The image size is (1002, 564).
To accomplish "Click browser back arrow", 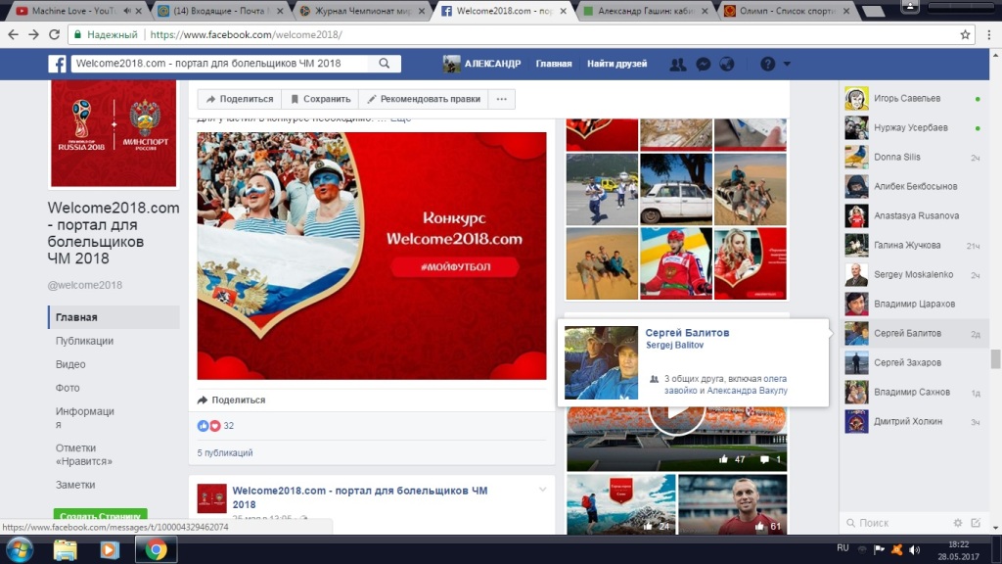I will pos(14,34).
